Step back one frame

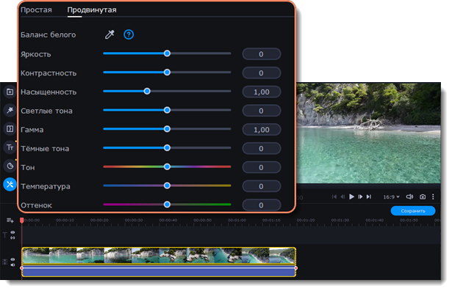pos(342,196)
